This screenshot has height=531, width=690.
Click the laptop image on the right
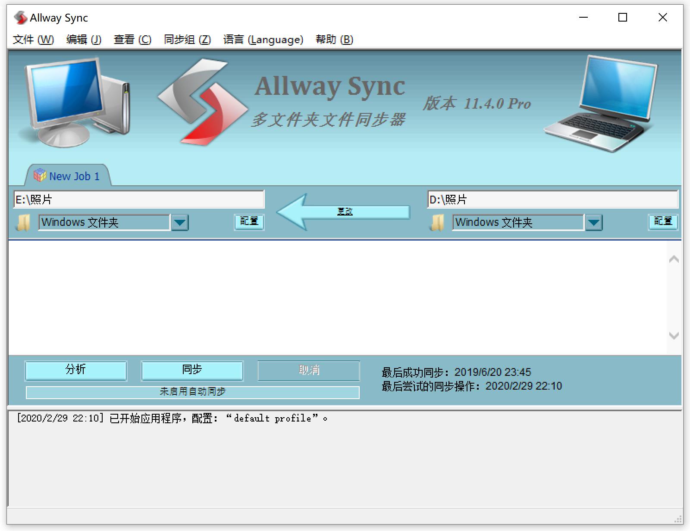click(601, 103)
